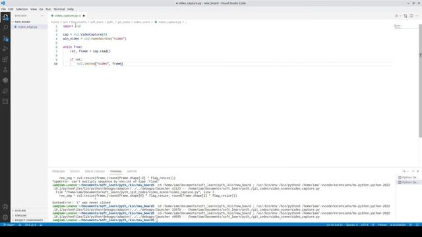Open the File menu
Viewport: 422px width, 237px height.
(3, 9)
